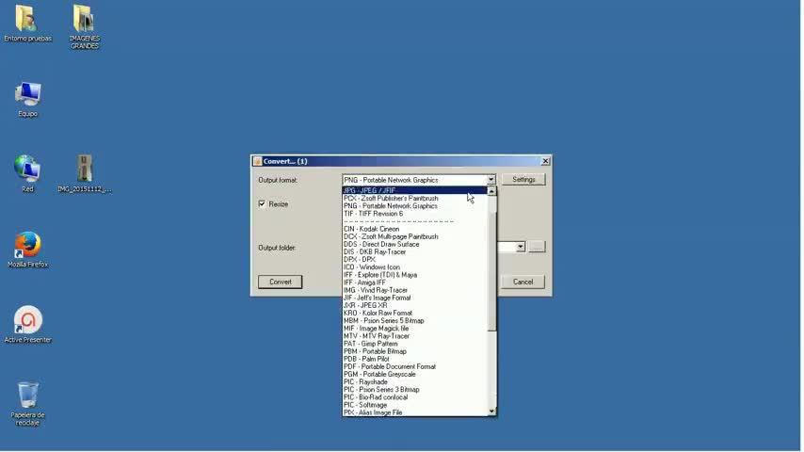Image resolution: width=804 pixels, height=452 pixels.
Task: Pick MBM - Psion Series 5 Bitmap
Action: click(x=415, y=321)
